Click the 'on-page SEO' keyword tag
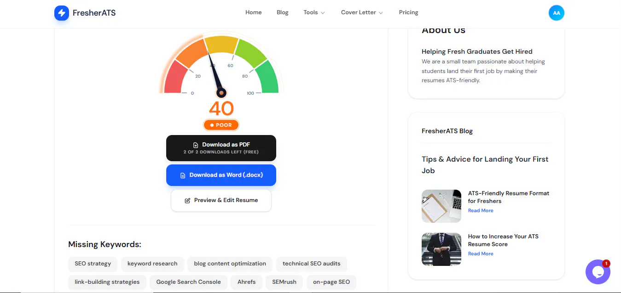Image resolution: width=621 pixels, height=293 pixels. [331, 282]
